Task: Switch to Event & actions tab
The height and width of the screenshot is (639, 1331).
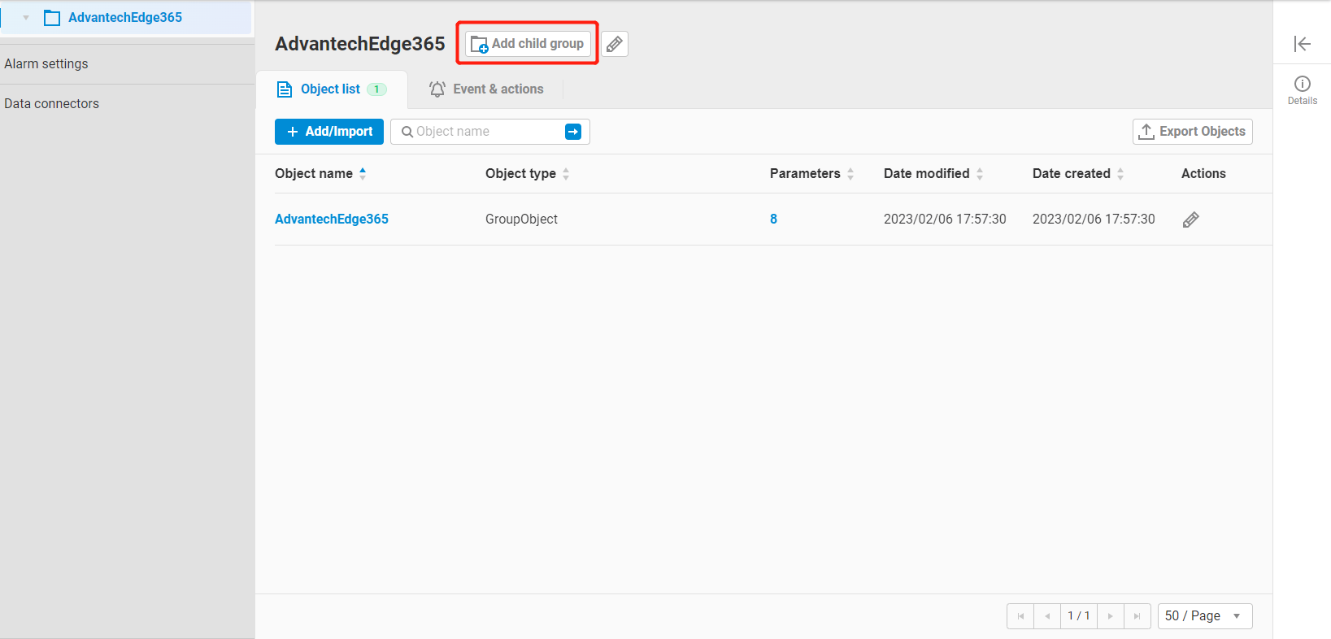Action: tap(486, 89)
